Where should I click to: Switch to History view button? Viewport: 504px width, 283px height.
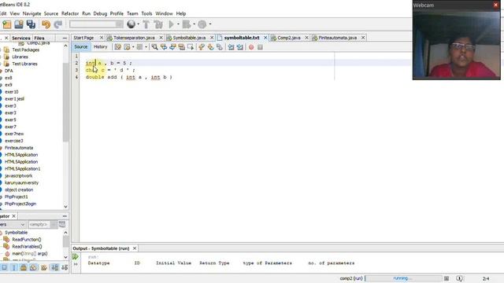click(100, 47)
